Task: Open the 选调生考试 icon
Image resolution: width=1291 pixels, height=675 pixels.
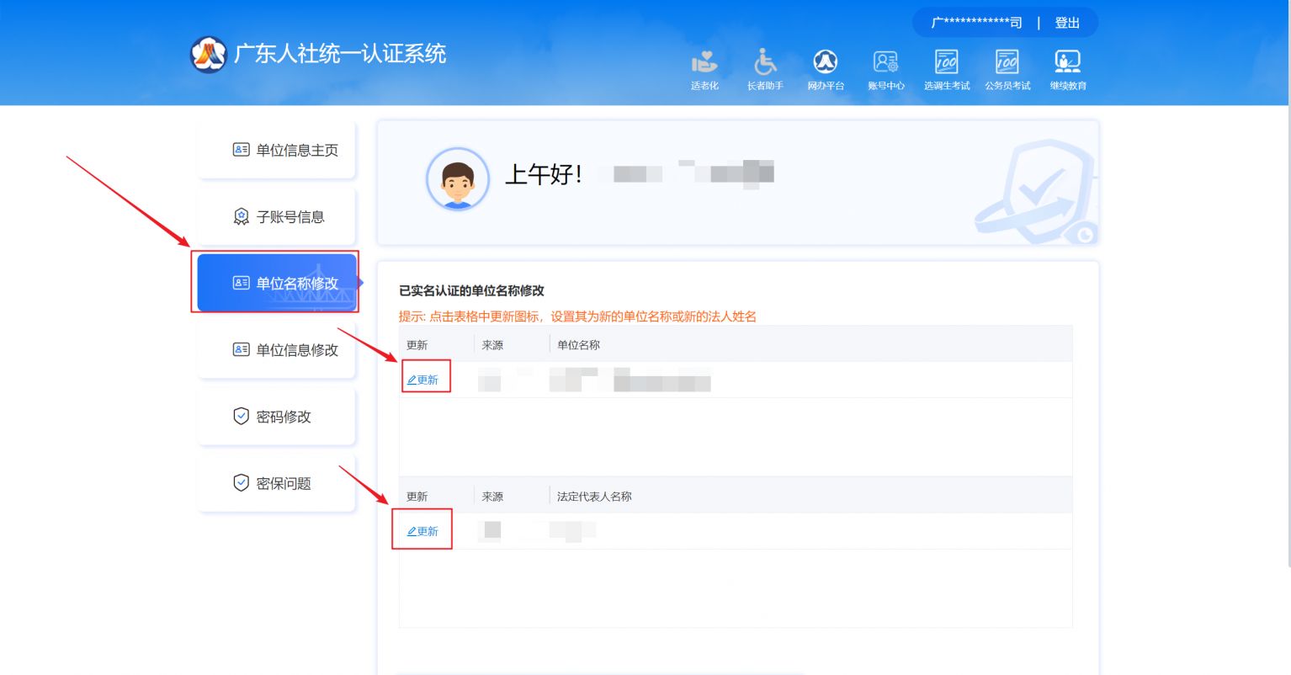Action: click(x=946, y=63)
